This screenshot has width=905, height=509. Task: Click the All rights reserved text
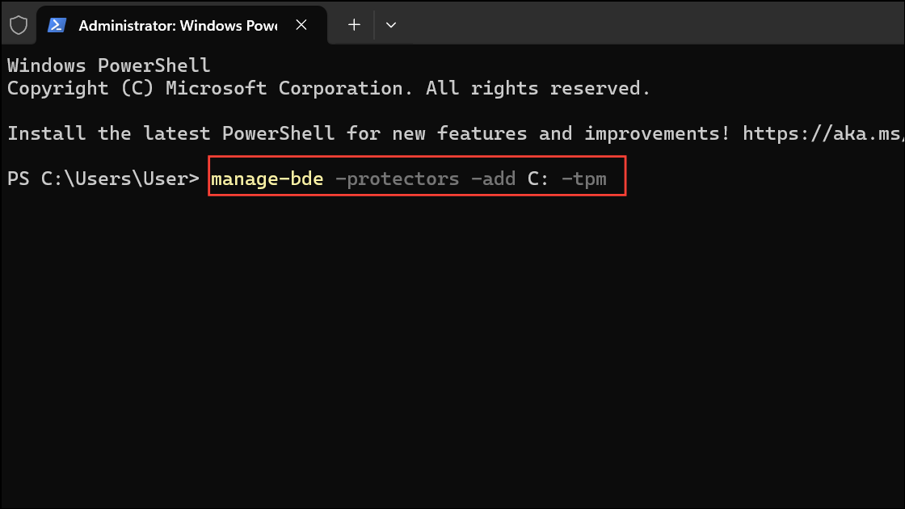click(x=538, y=88)
